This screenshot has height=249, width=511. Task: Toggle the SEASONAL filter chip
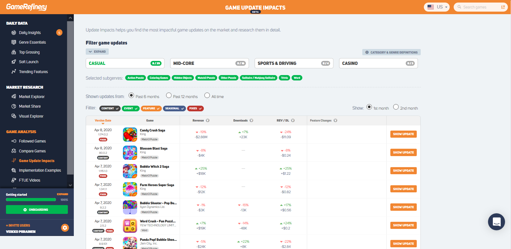[174, 108]
